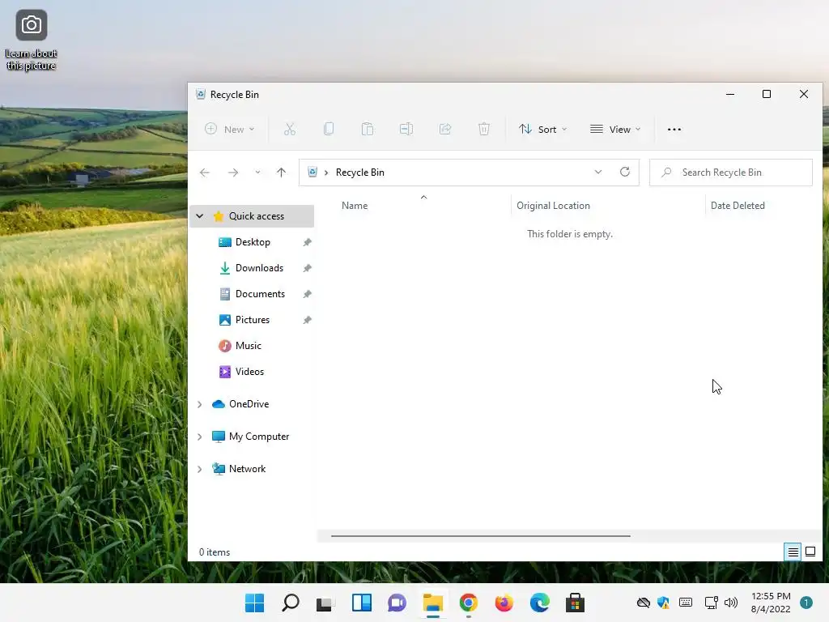Expand the OneDrive tree node

click(x=200, y=404)
